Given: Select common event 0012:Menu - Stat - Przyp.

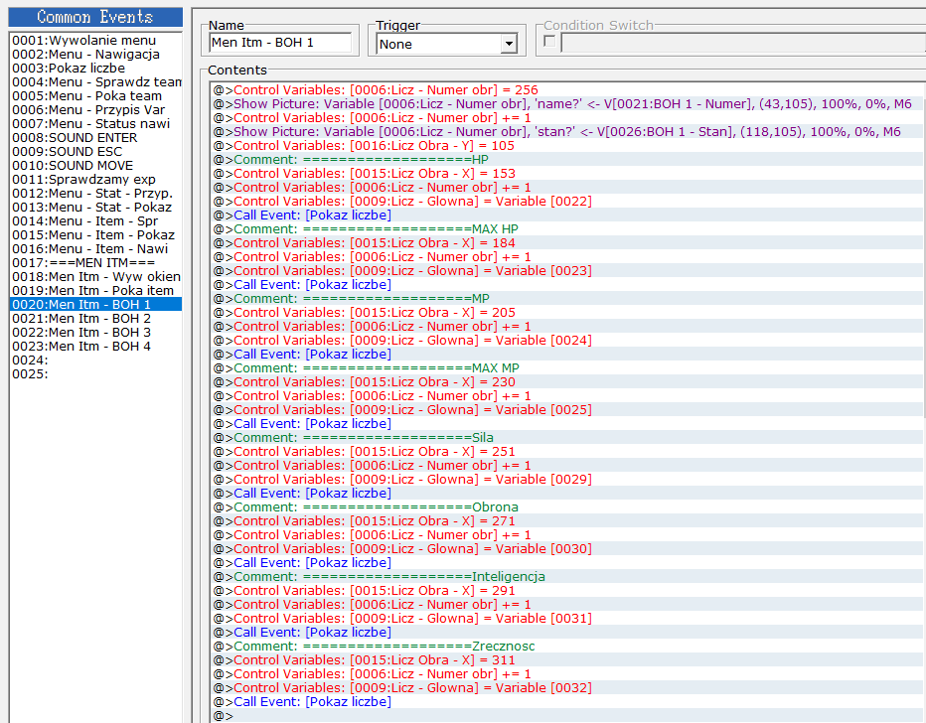Looking at the screenshot, I should click(96, 193).
